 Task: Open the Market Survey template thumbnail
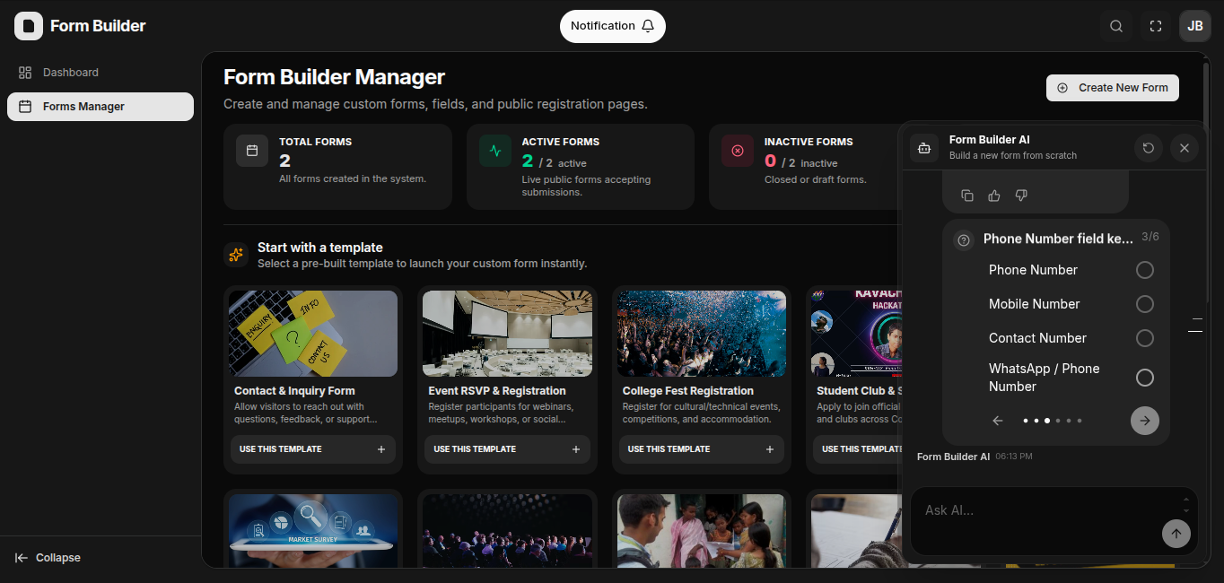(x=313, y=530)
